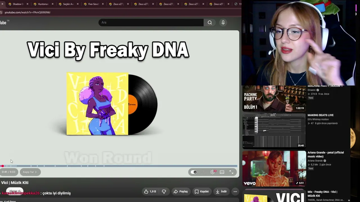Click the YouTube search magnifier button
The width and height of the screenshot is (360, 202).
click(210, 22)
